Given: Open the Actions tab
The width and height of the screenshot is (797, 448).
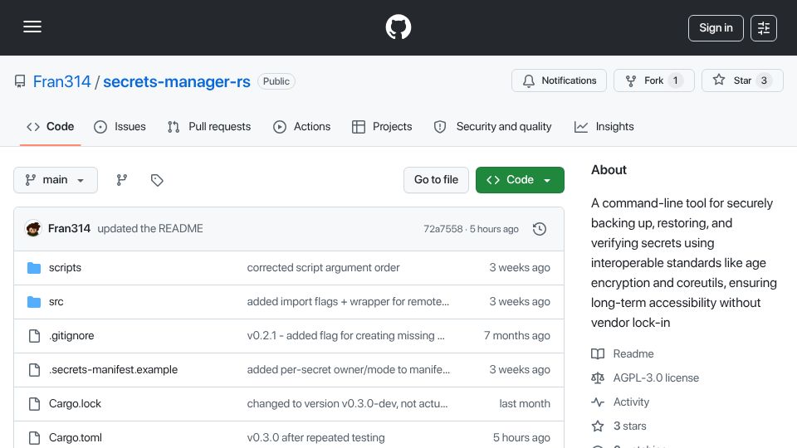Looking at the screenshot, I should (x=302, y=126).
